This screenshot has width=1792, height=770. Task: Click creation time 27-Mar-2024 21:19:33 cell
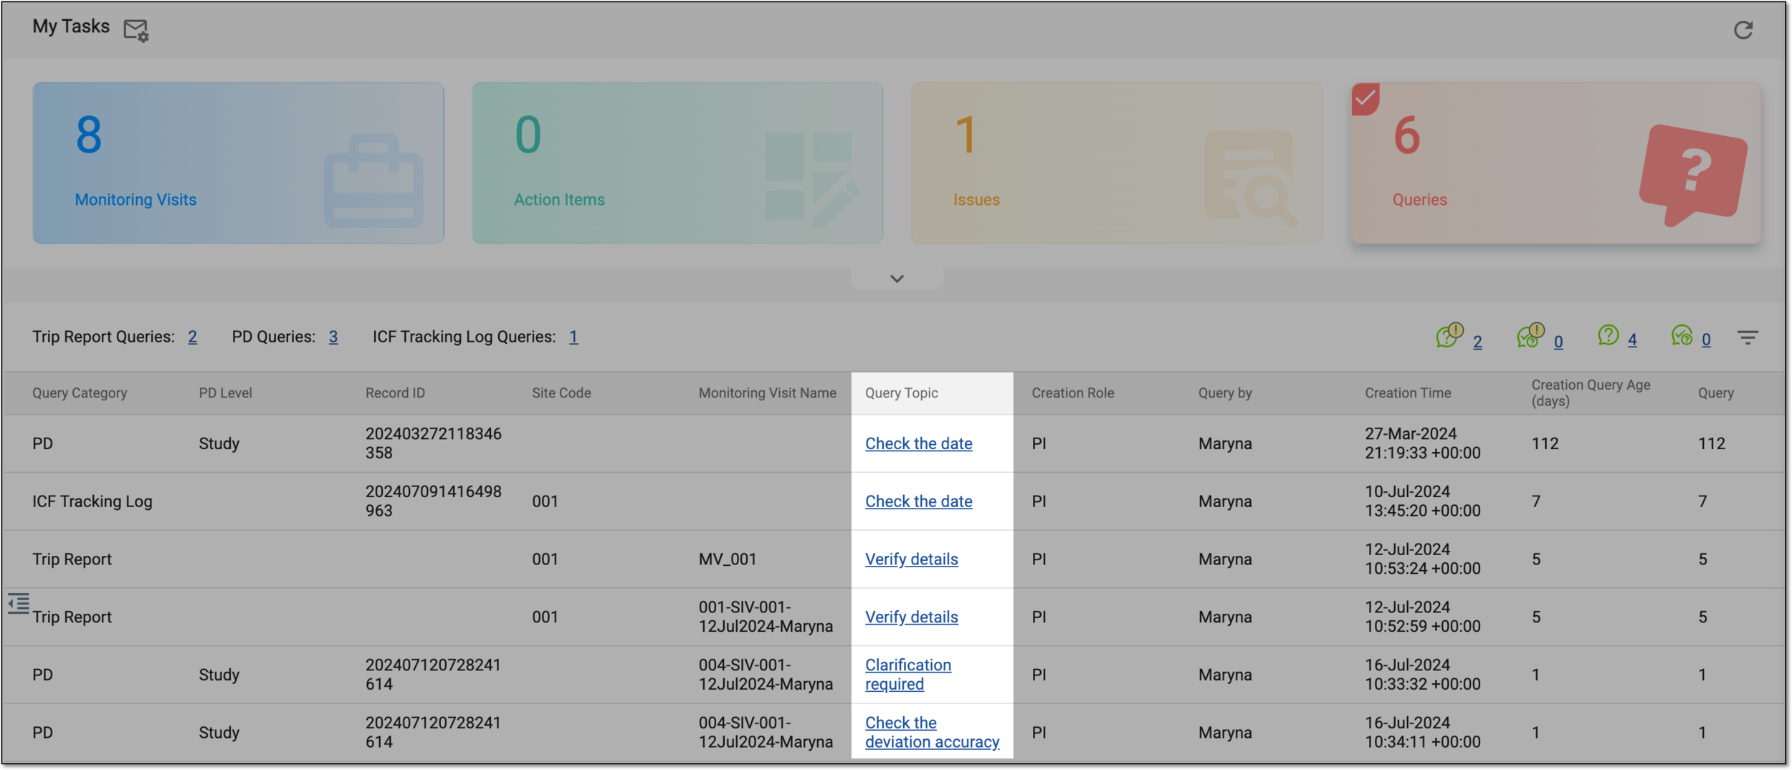1422,443
